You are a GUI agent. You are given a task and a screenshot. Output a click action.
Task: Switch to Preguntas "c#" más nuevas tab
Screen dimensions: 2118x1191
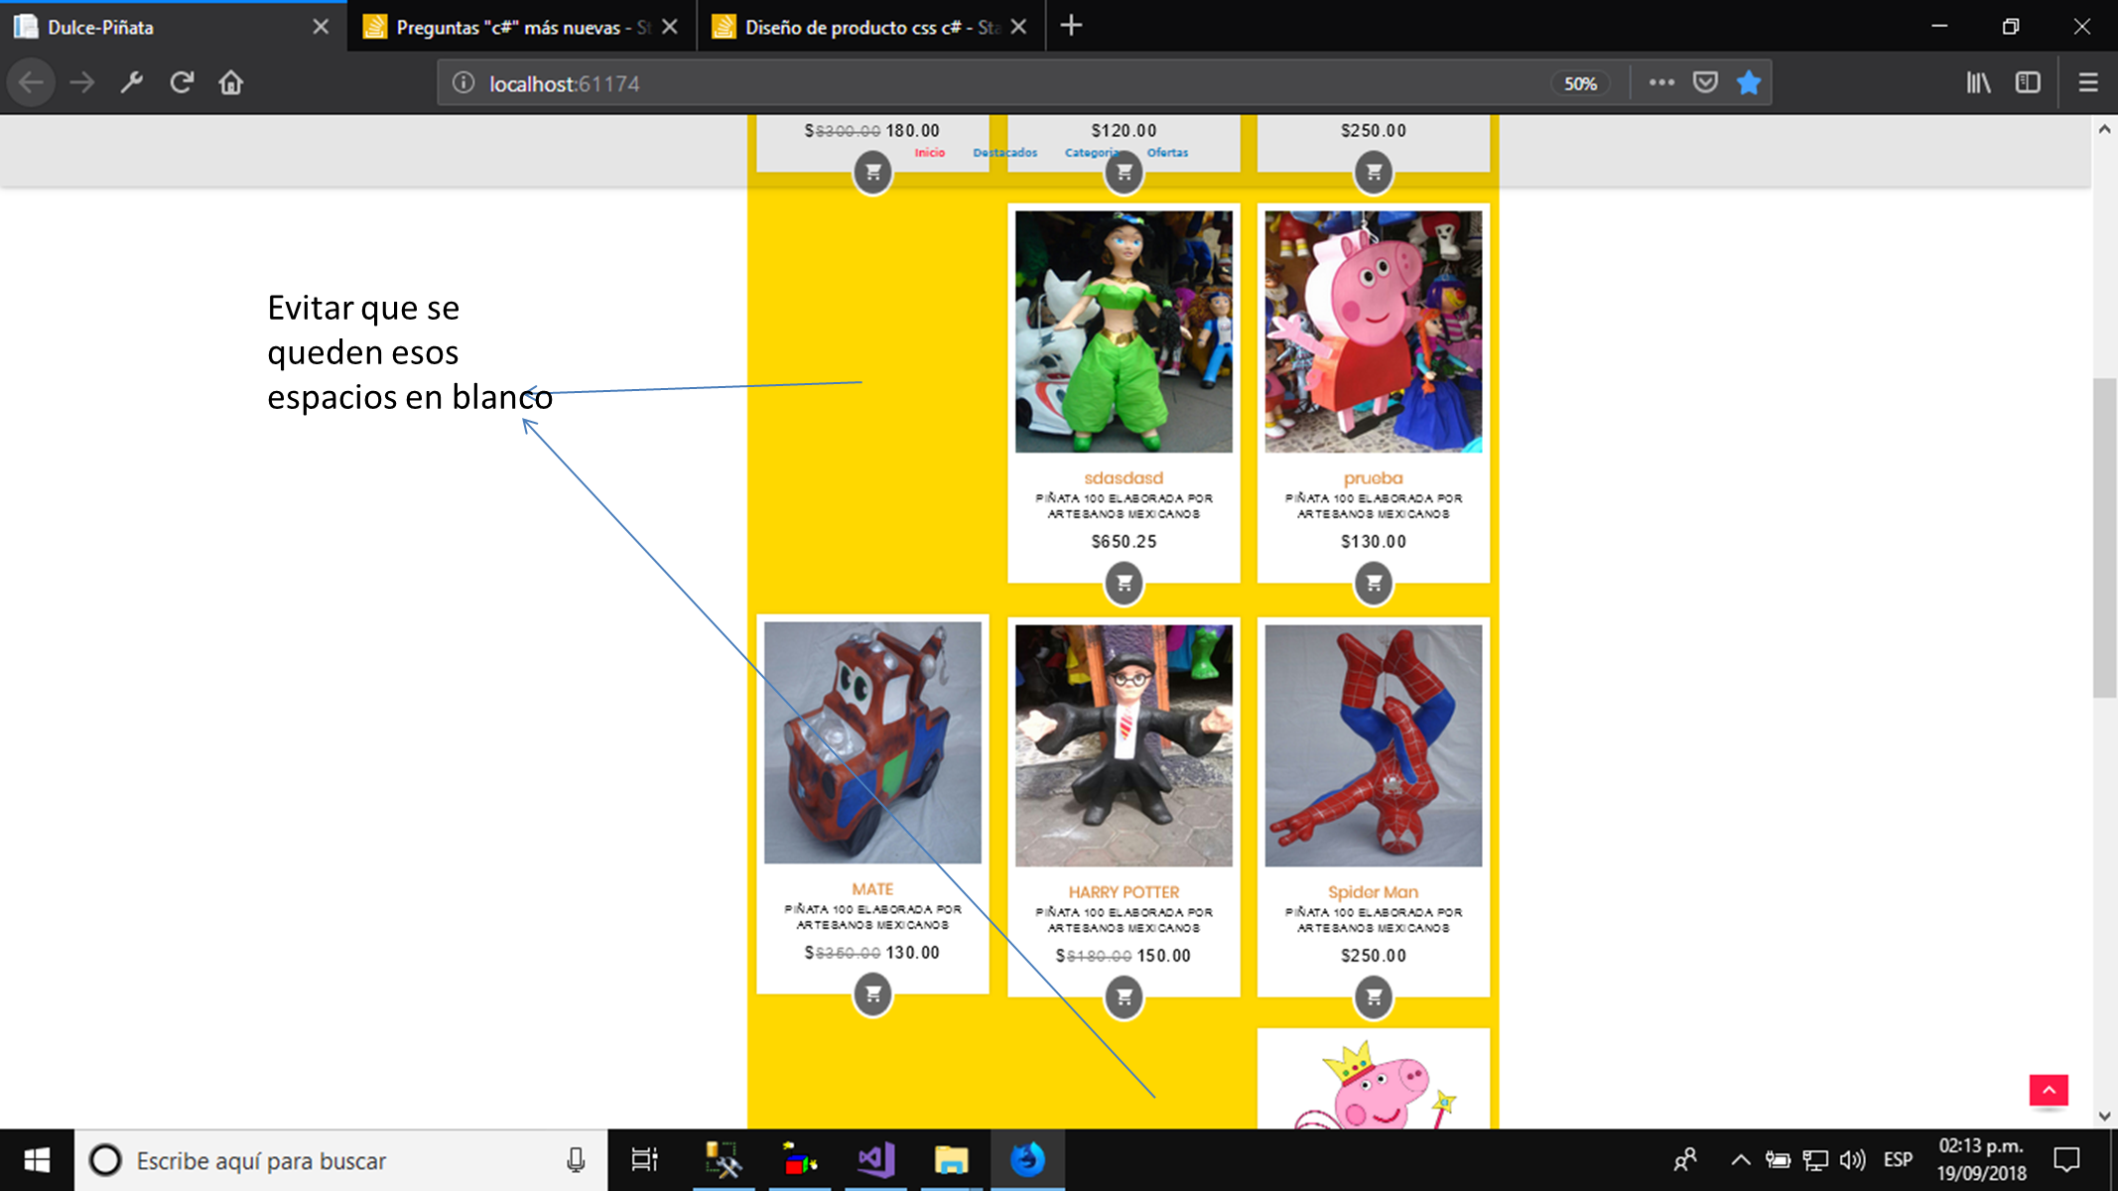pyautogui.click(x=522, y=27)
